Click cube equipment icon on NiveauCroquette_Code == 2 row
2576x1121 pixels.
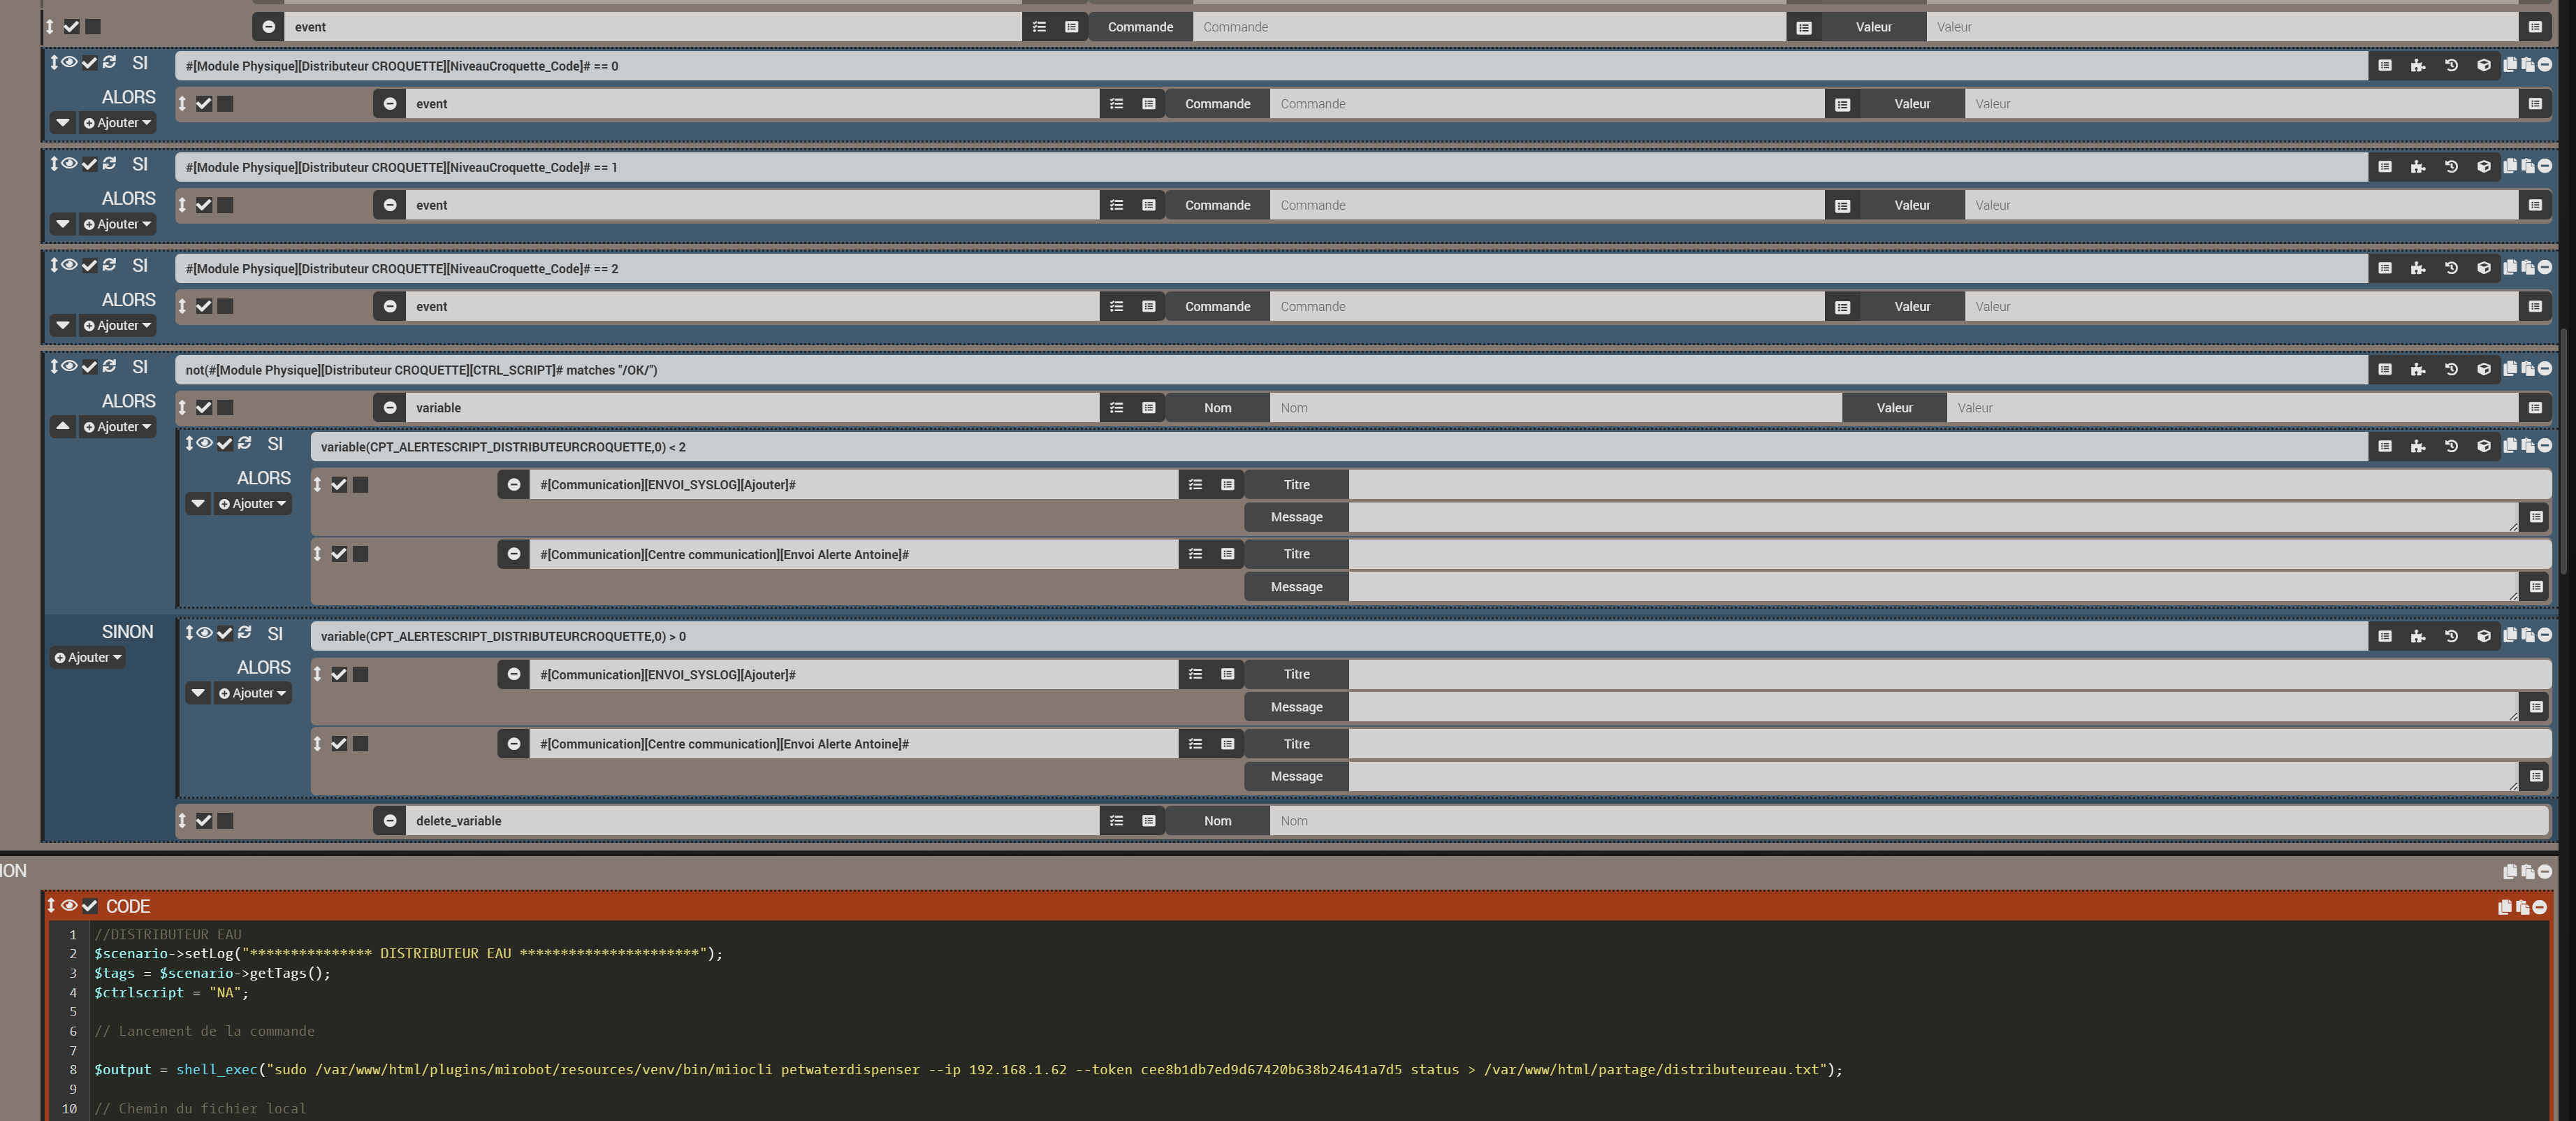tap(2483, 268)
